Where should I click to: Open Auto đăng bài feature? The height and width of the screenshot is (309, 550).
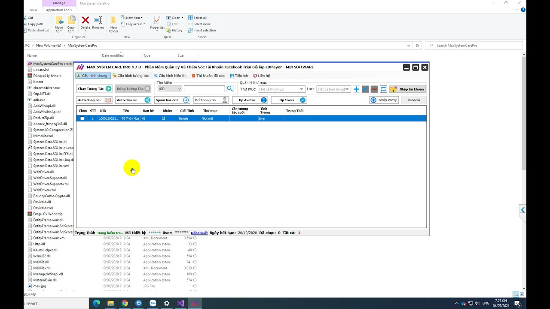click(95, 100)
